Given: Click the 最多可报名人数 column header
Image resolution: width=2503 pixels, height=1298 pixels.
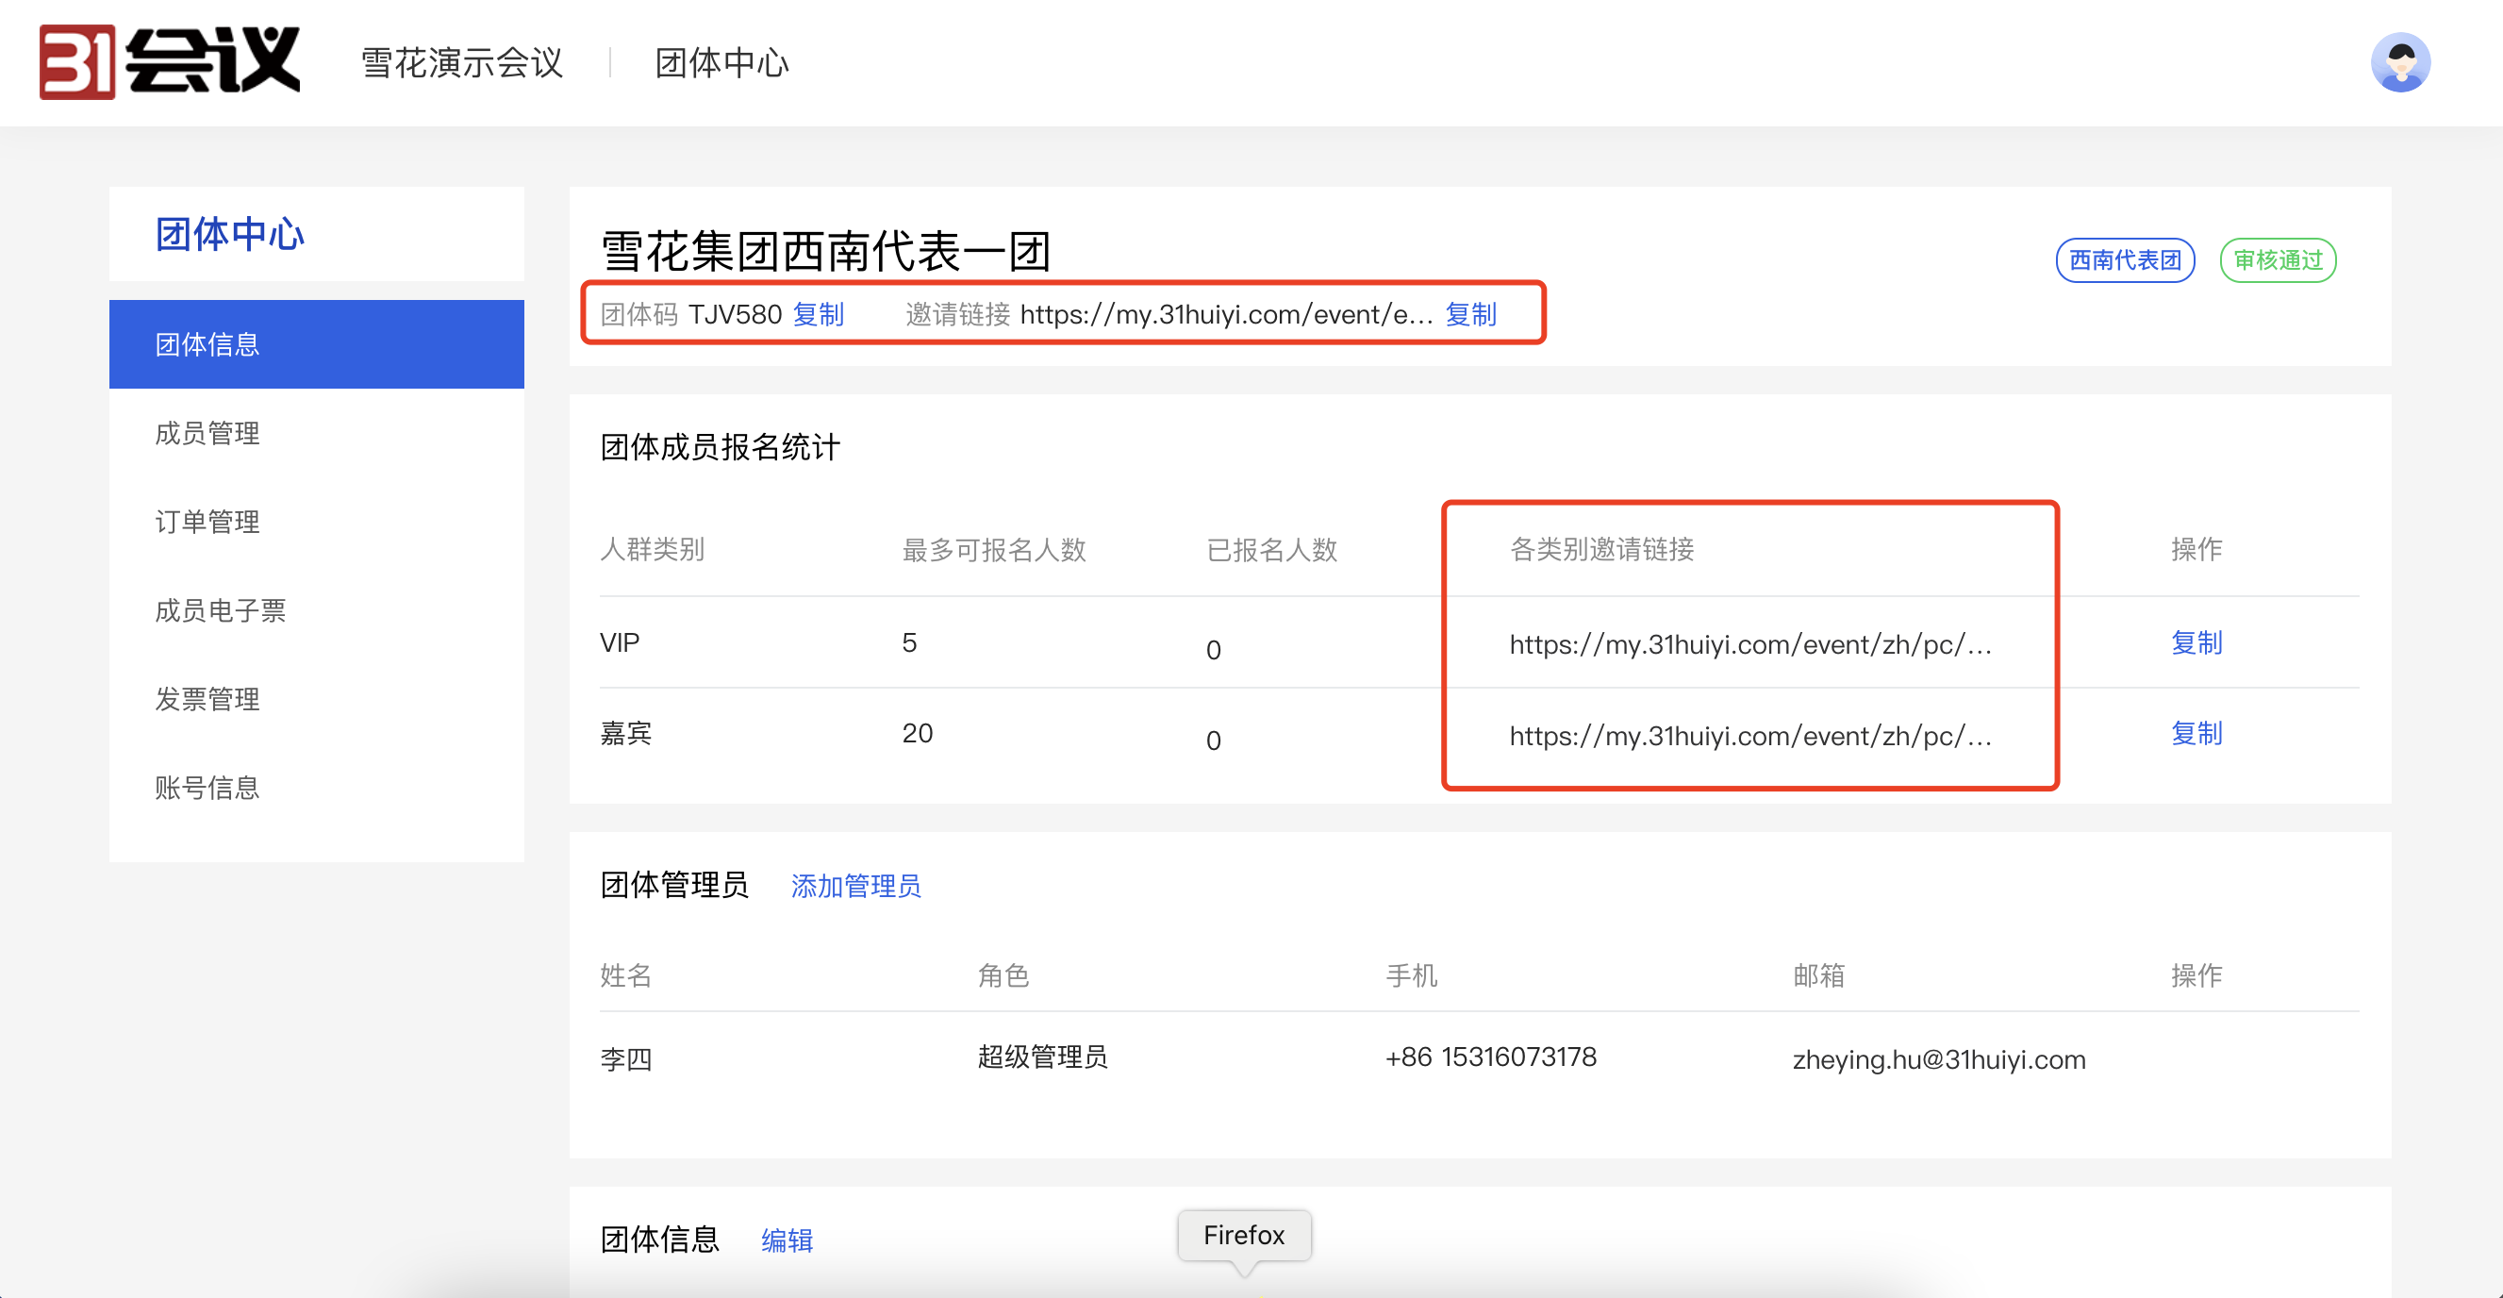Looking at the screenshot, I should pos(994,550).
